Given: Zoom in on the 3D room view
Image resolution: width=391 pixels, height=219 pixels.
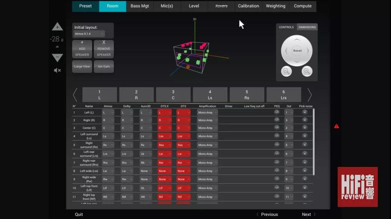Looking at the screenshot, I should coord(306,71).
